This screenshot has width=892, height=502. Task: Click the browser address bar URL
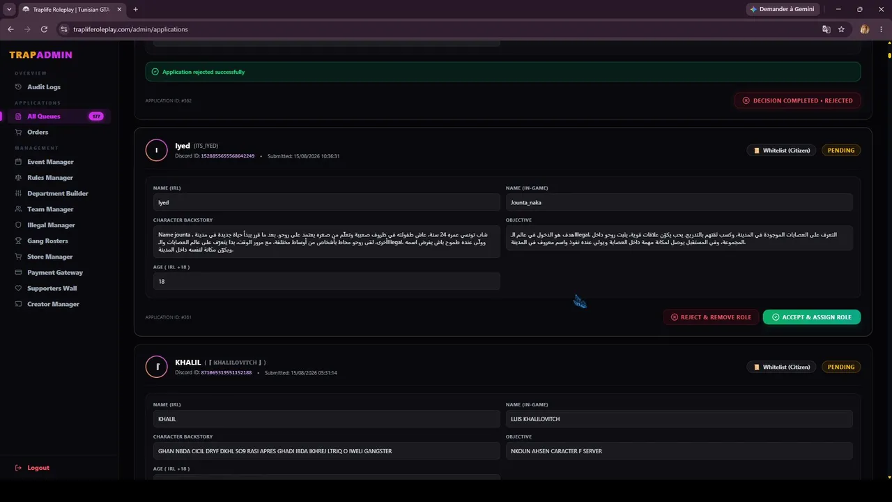coord(130,29)
